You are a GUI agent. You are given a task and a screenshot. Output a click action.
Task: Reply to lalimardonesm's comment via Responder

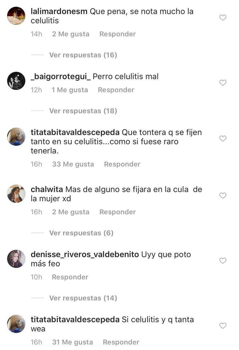pos(117,34)
